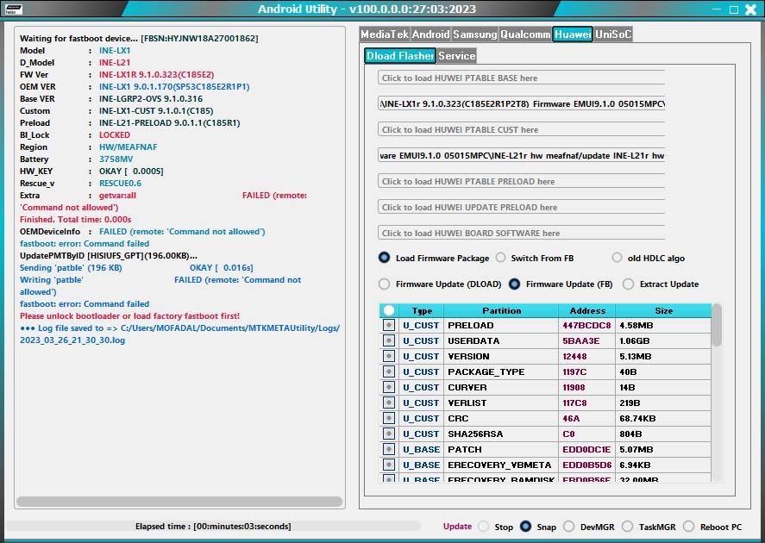Toggle select-all checkbox in partition table header
This screenshot has width=765, height=543.
point(389,310)
